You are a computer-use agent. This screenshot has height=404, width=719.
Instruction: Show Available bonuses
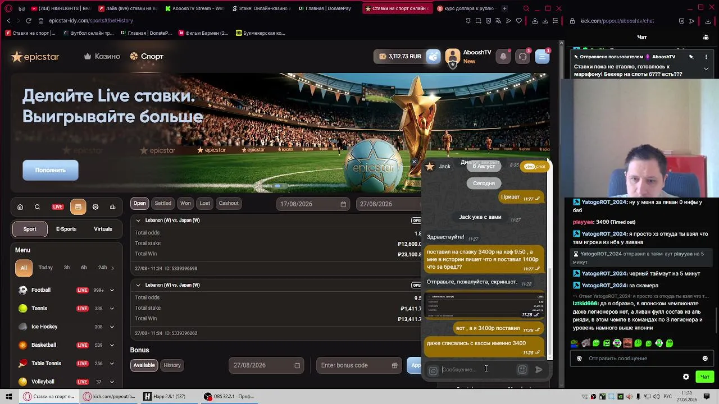(x=144, y=365)
